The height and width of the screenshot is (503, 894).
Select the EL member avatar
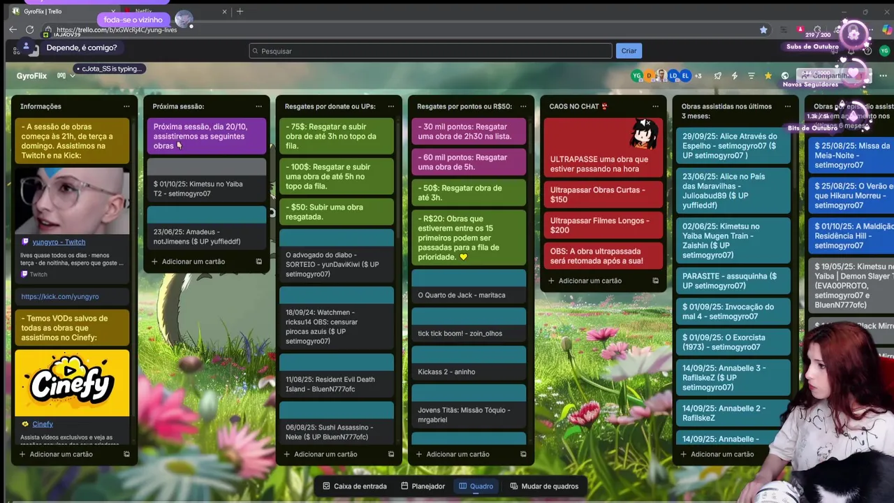[685, 75]
